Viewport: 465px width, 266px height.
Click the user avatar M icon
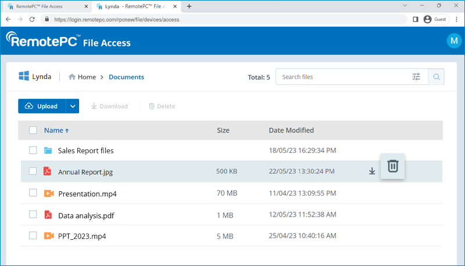[x=453, y=41]
